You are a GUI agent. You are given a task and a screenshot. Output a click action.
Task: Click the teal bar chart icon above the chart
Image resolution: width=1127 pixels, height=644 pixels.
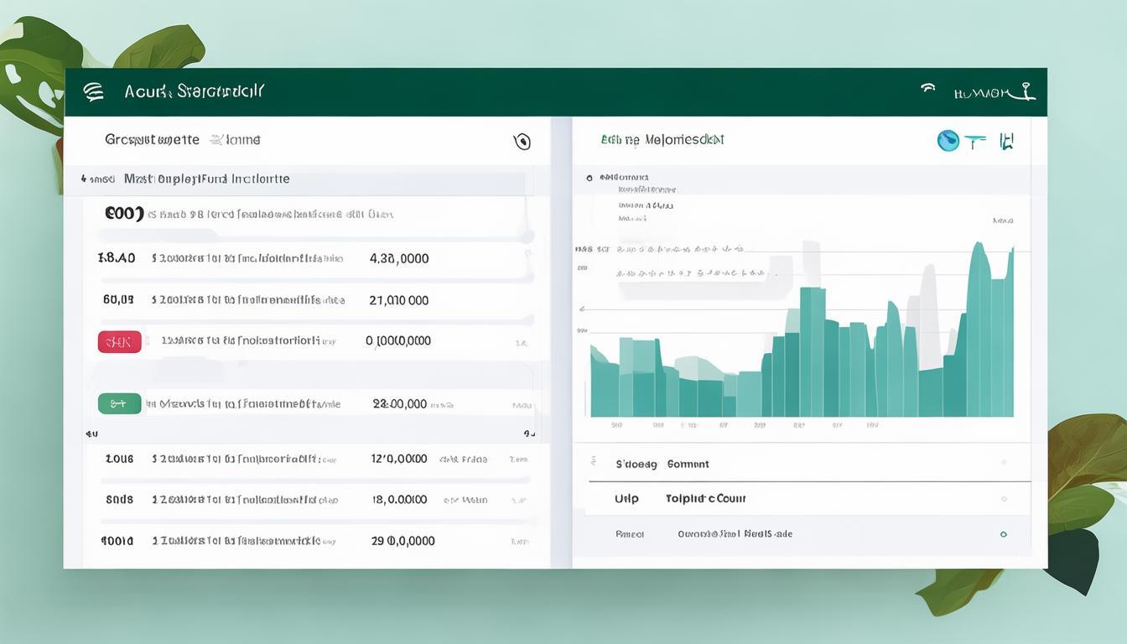click(x=1006, y=141)
